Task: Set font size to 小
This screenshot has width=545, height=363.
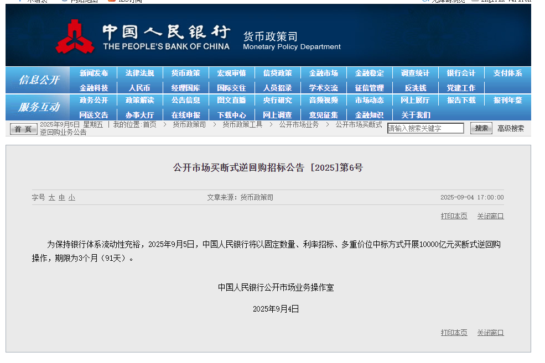Action: (72, 197)
